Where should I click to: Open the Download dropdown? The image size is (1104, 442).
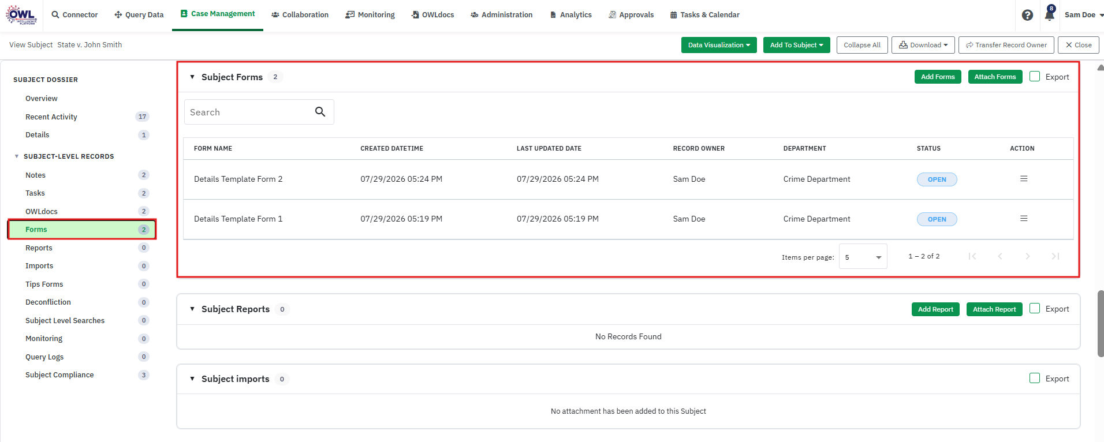(923, 45)
